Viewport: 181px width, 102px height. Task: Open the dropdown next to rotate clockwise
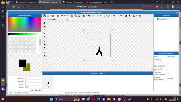point(101,16)
